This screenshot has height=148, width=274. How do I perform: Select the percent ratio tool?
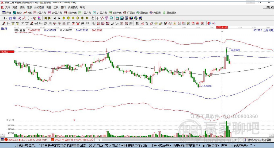[147, 24]
